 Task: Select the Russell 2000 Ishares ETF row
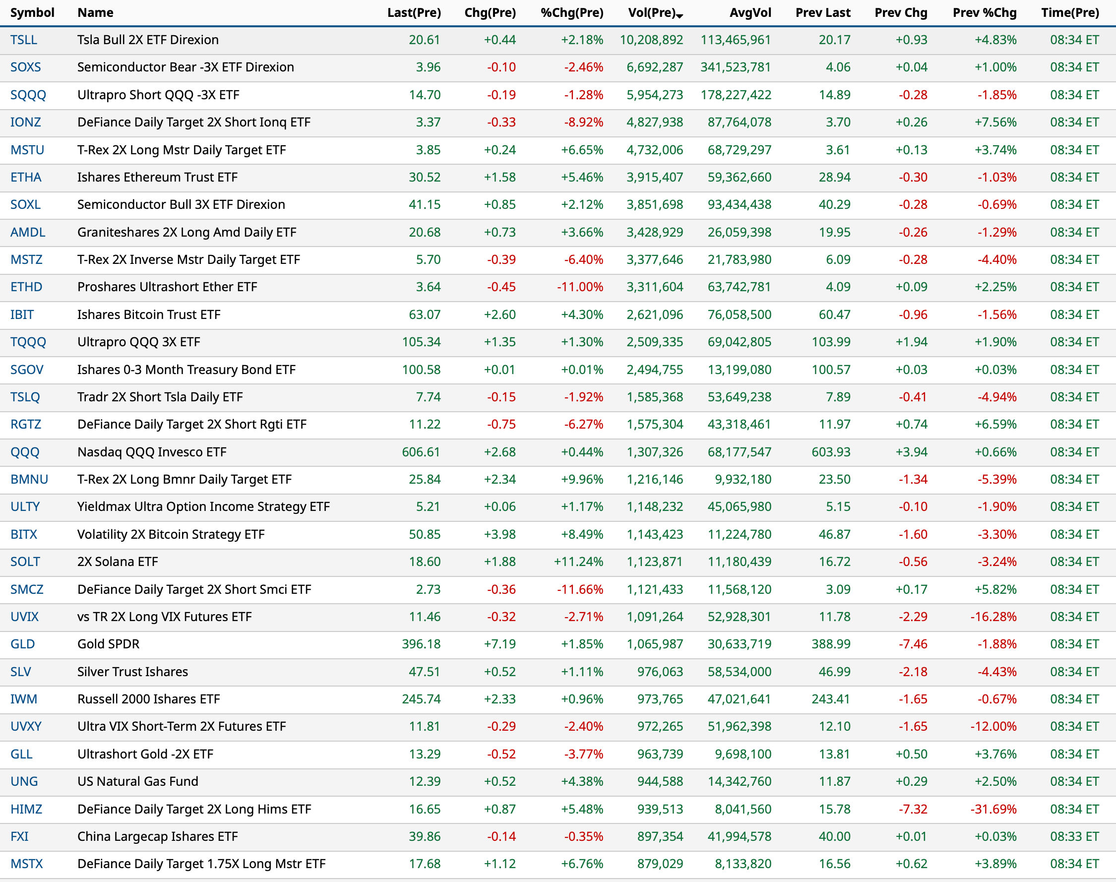148,698
